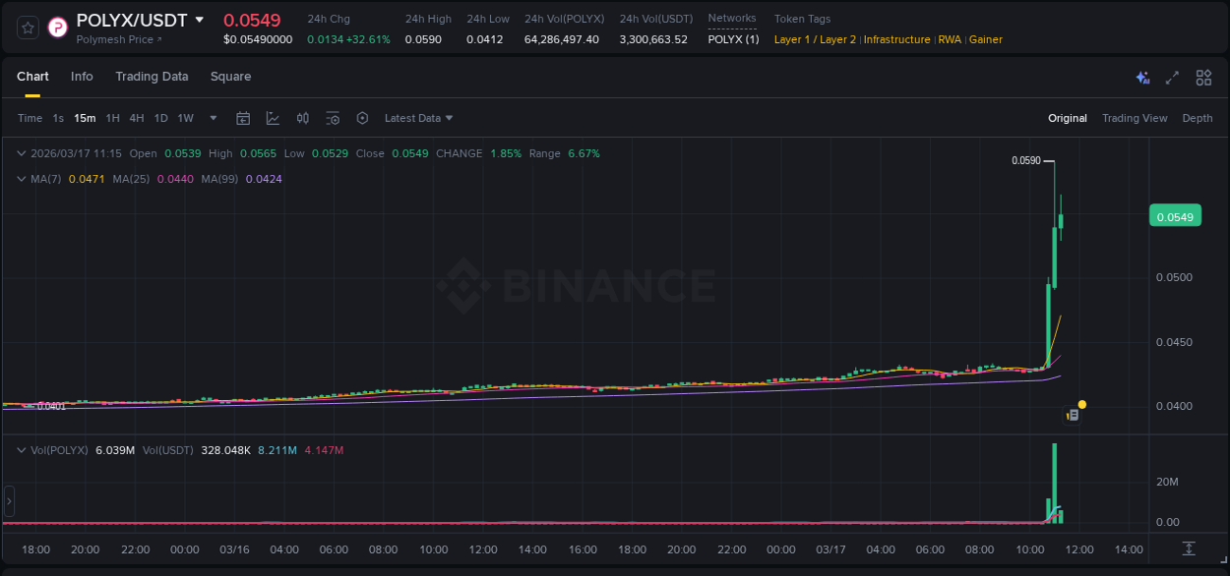
Task: Open the widgets layout icon top right
Action: coord(1203,77)
